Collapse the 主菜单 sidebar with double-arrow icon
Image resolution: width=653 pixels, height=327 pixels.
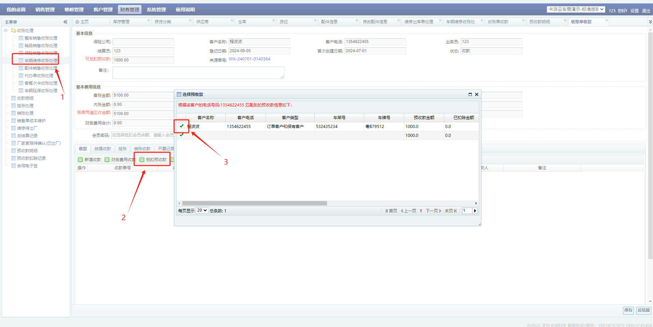pyautogui.click(x=65, y=22)
